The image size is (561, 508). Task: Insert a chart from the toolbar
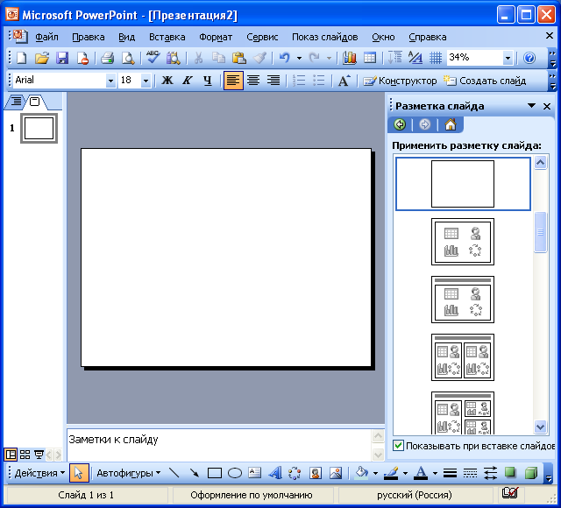[350, 58]
